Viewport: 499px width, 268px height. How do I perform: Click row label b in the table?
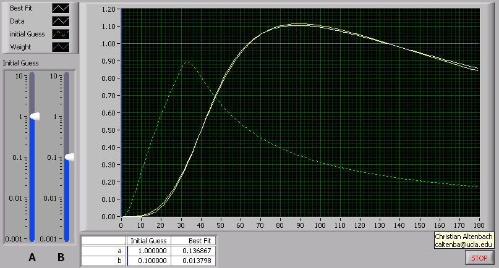[104, 261]
